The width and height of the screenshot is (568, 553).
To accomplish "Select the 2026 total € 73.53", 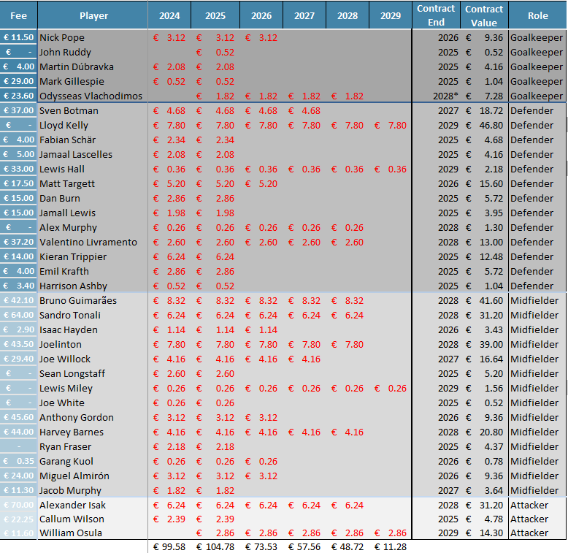I will coord(261,546).
